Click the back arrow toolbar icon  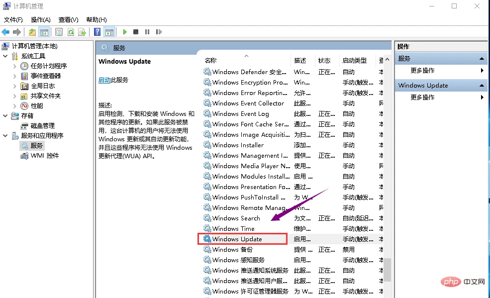click(6, 32)
